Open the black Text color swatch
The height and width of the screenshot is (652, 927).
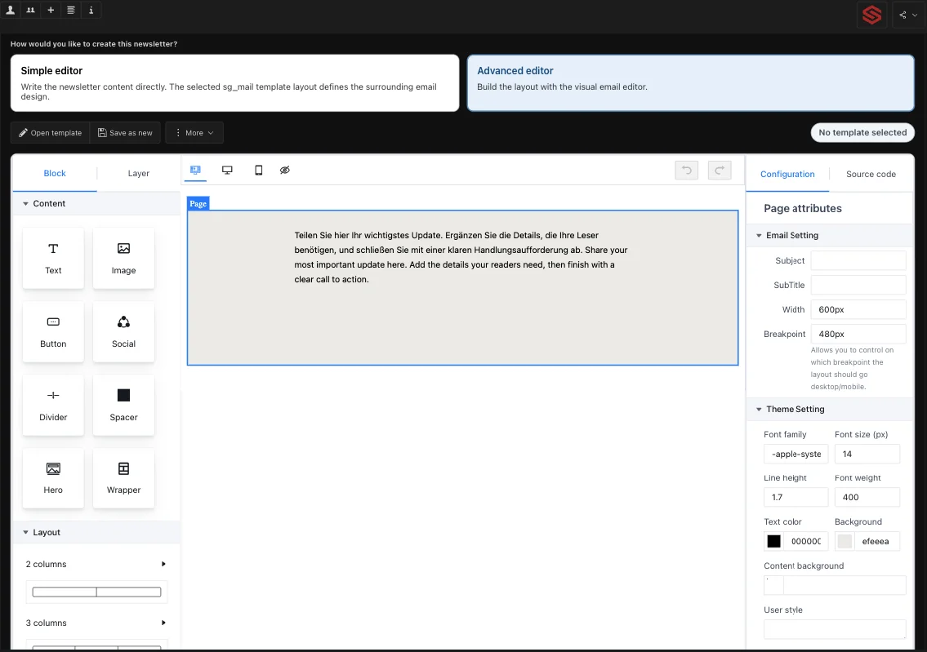(774, 541)
